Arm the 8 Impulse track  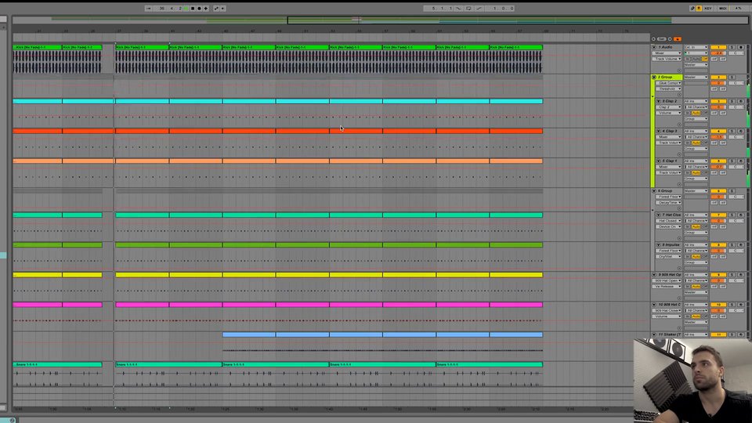coord(741,244)
